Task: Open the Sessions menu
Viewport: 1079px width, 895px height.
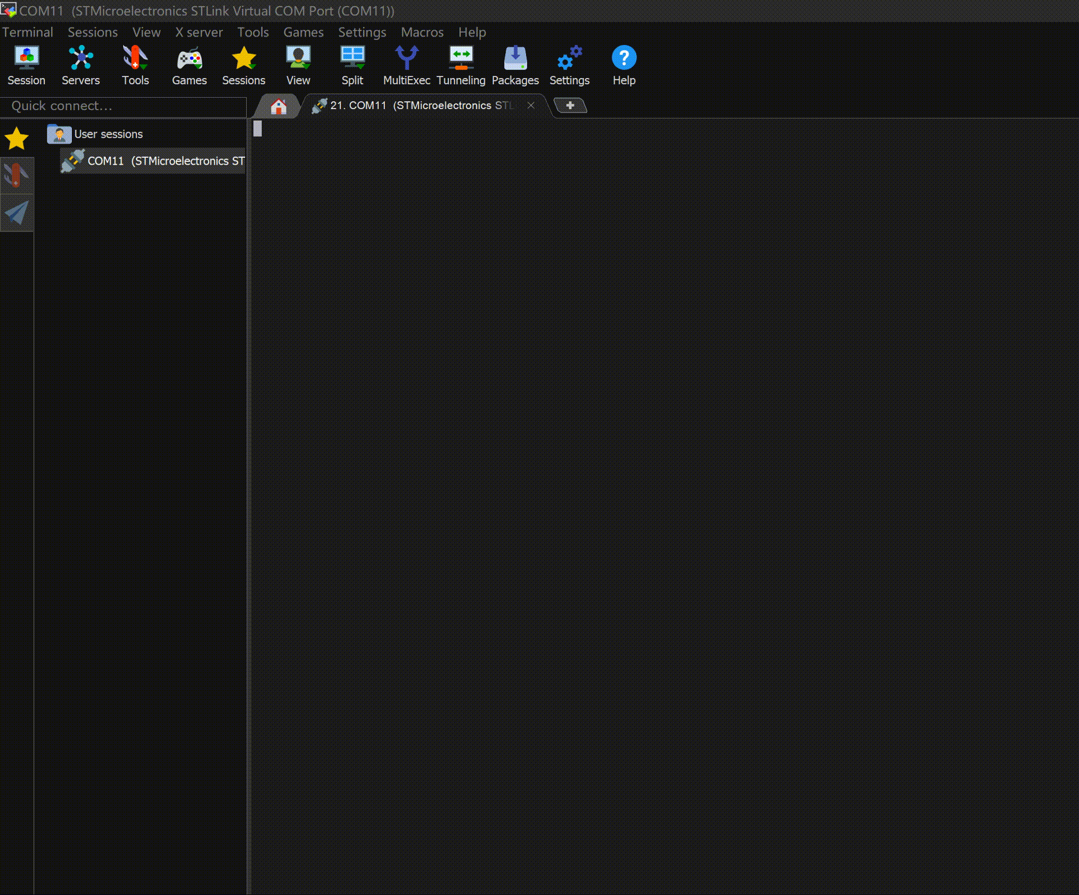Action: click(93, 32)
